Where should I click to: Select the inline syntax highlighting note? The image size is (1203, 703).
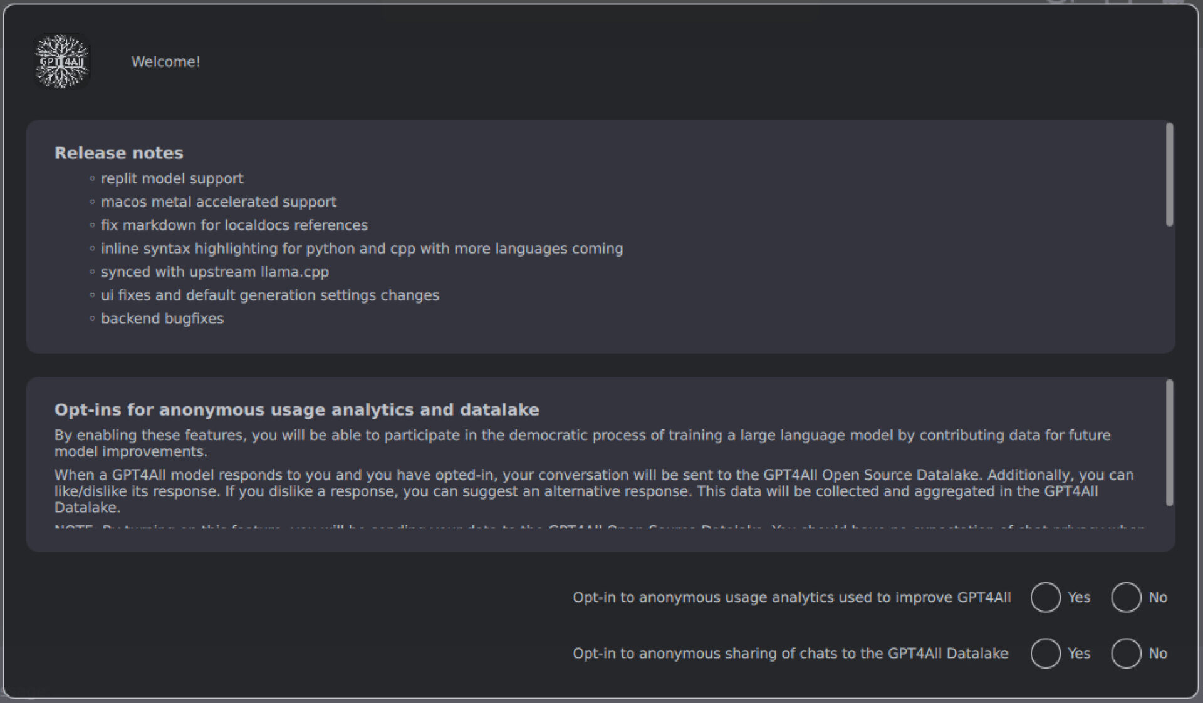362,249
